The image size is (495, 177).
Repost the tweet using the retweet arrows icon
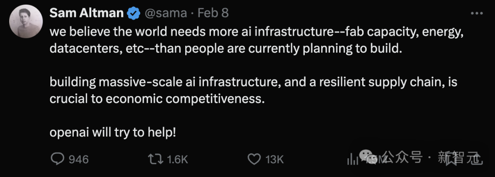pyautogui.click(x=156, y=159)
